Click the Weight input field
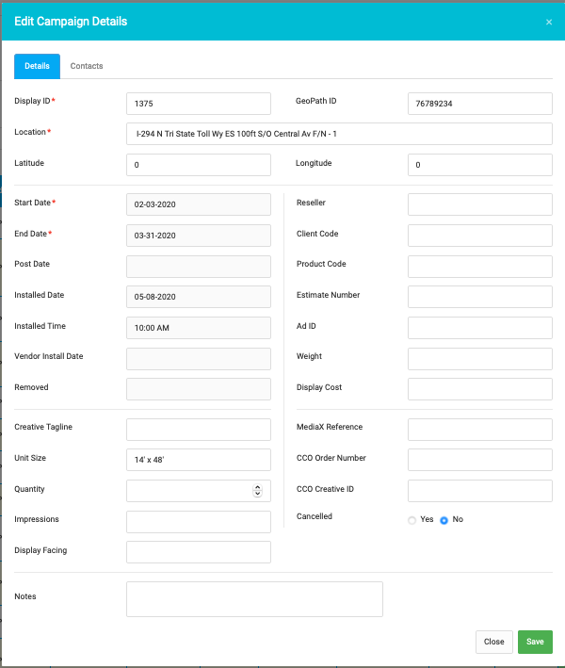The height and width of the screenshot is (668, 565). [x=480, y=359]
